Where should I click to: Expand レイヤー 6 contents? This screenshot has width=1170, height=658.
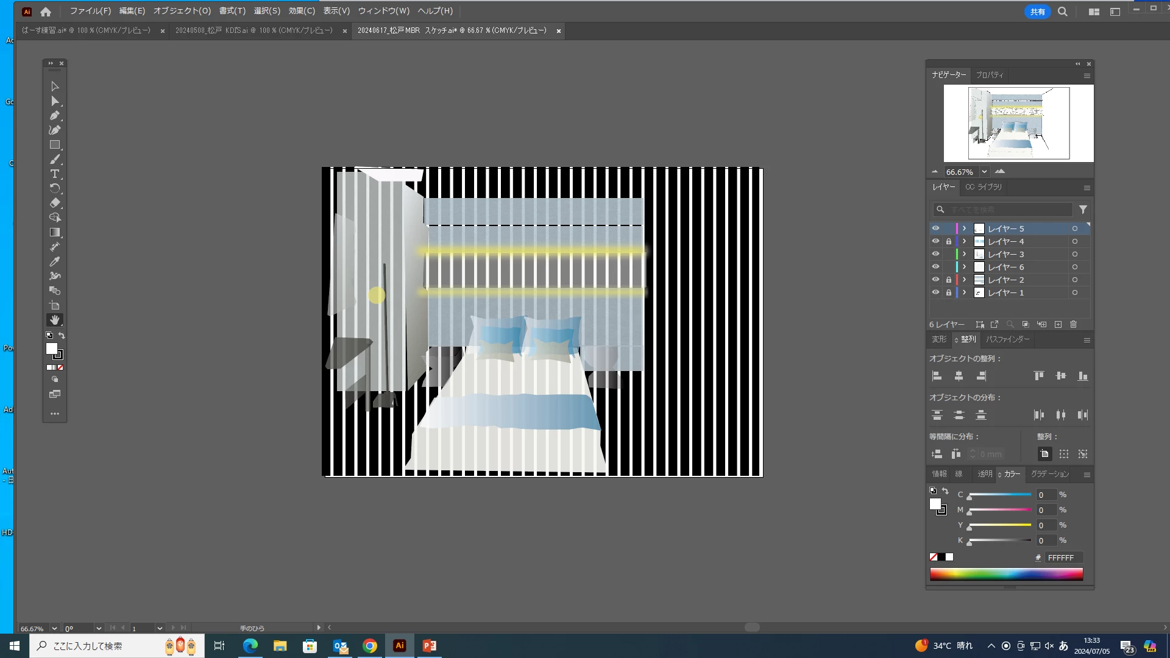[x=964, y=267]
